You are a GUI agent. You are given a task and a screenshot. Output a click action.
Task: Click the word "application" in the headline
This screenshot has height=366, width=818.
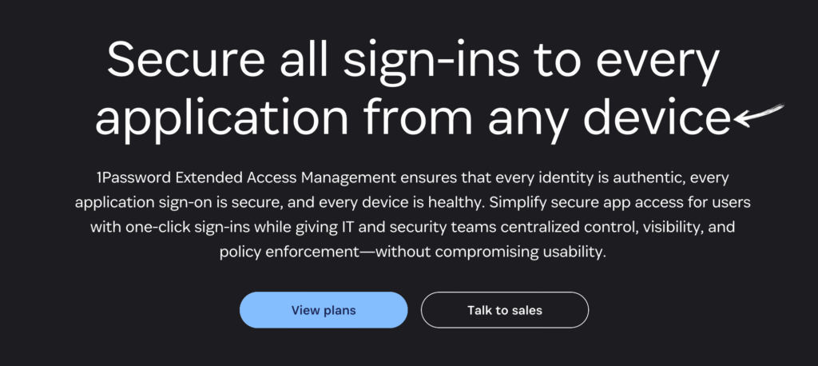click(221, 119)
